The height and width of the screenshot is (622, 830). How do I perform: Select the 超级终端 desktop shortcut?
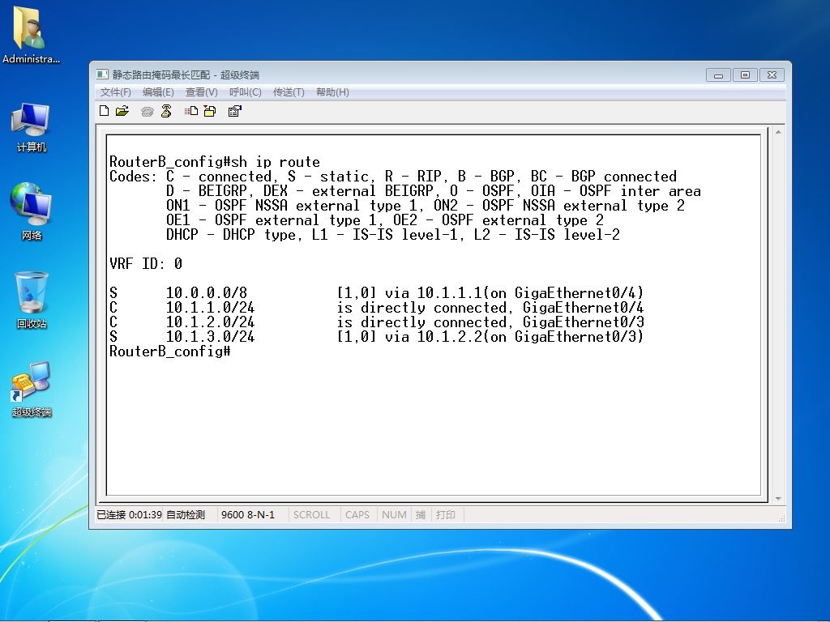(x=32, y=390)
